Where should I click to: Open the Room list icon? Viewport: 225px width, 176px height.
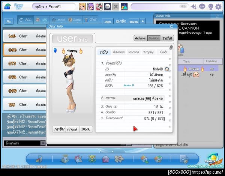(x=19, y=6)
